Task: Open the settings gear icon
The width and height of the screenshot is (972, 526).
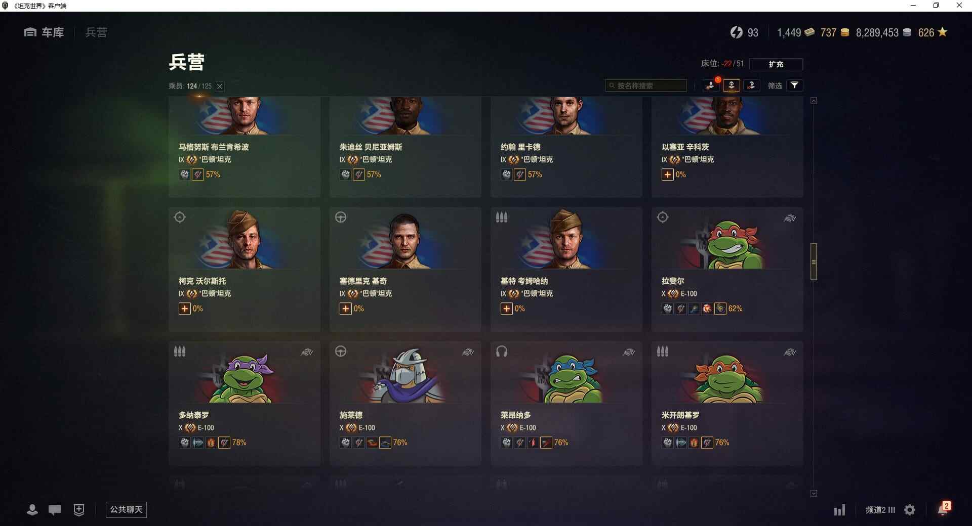Action: click(x=910, y=510)
